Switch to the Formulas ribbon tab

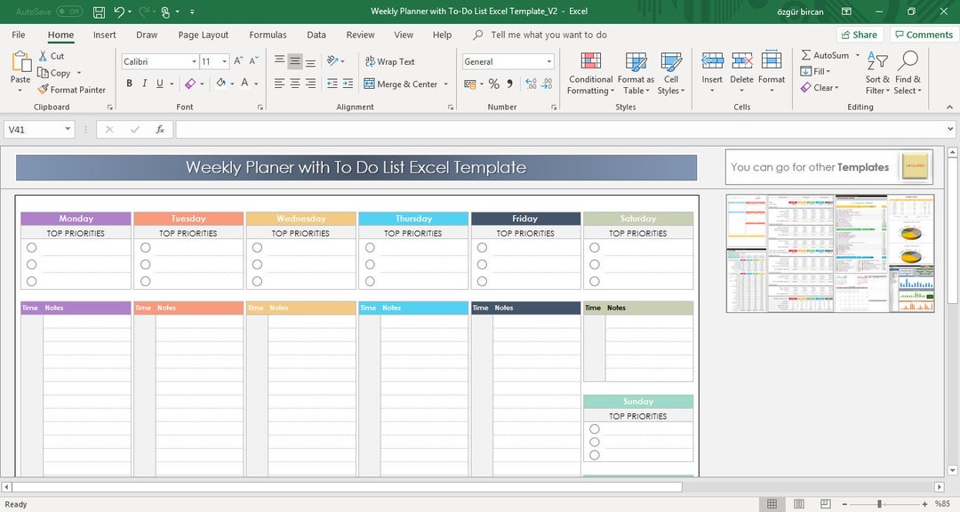pos(268,35)
